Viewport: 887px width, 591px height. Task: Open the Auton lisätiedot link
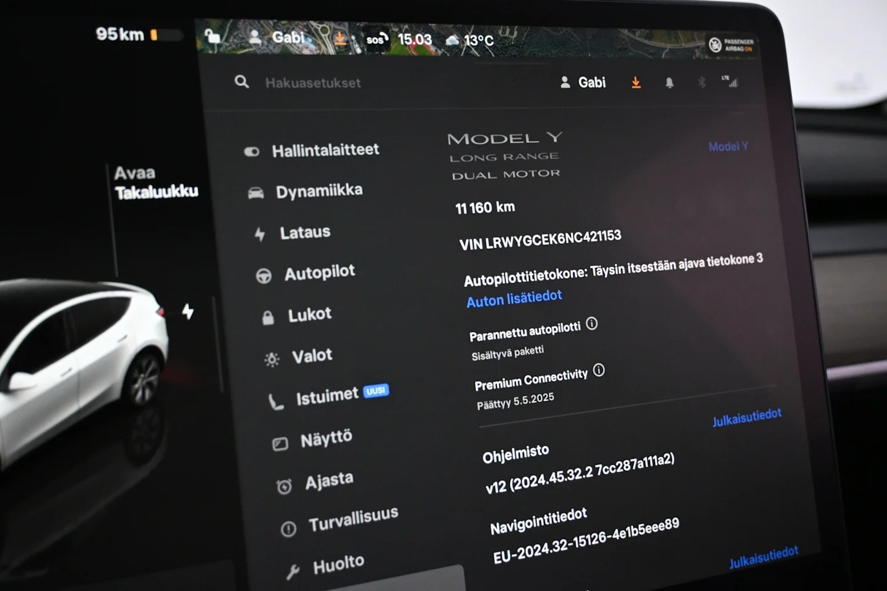(514, 299)
